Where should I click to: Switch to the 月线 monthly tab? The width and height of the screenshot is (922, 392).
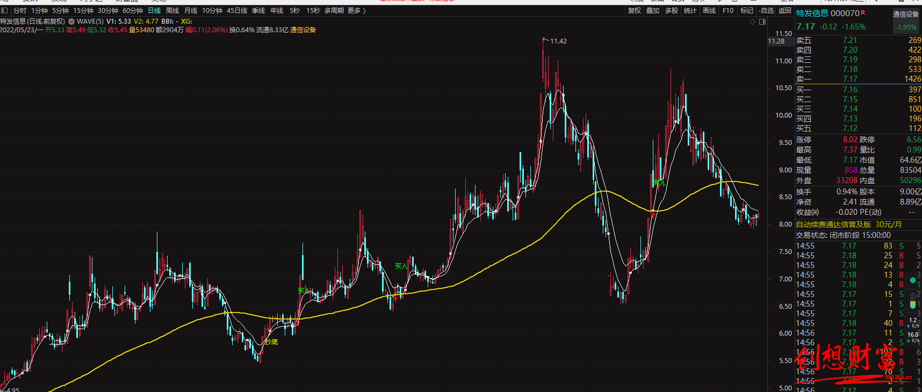pyautogui.click(x=191, y=11)
